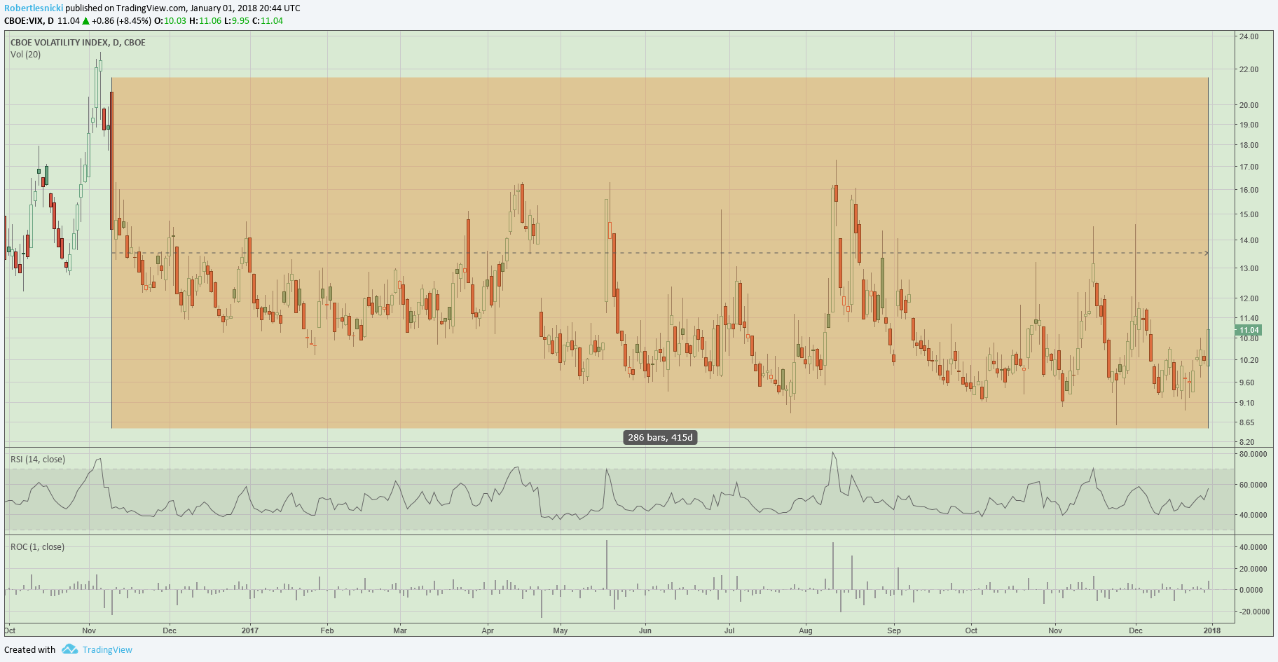Click the 80.0000 RSI axis label
The image size is (1278, 662).
1253,454
